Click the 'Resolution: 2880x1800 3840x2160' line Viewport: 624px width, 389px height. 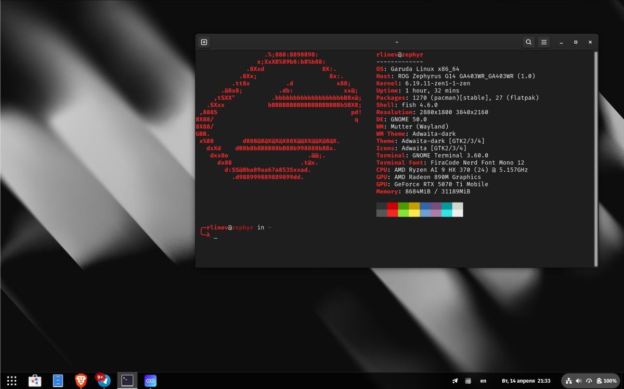tap(432, 112)
